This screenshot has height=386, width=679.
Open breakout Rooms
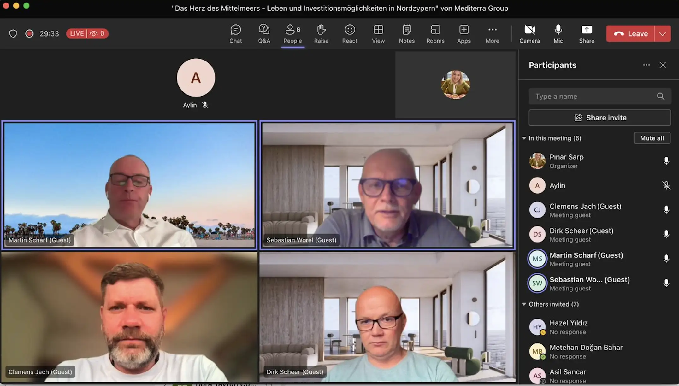435,33
